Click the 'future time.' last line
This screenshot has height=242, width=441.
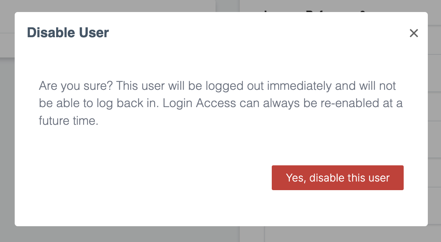click(x=69, y=121)
